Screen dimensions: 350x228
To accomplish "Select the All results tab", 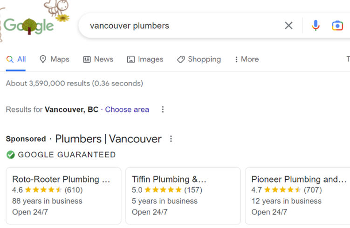I will pyautogui.click(x=16, y=59).
